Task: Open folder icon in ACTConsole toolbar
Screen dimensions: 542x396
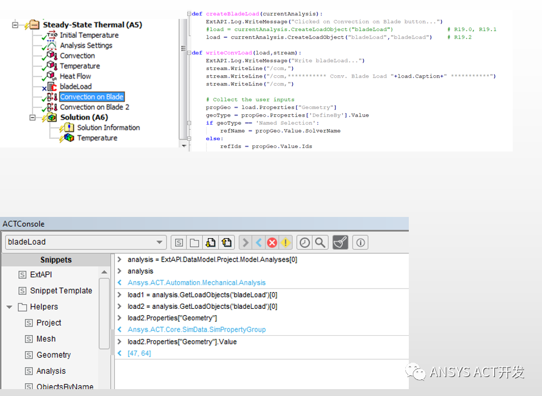Action: tap(194, 243)
